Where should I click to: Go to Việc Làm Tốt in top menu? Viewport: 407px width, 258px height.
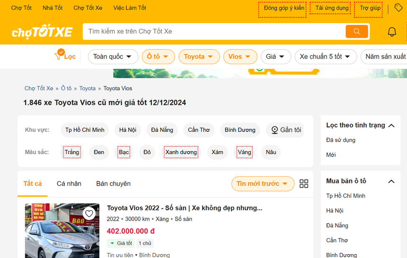click(x=130, y=8)
